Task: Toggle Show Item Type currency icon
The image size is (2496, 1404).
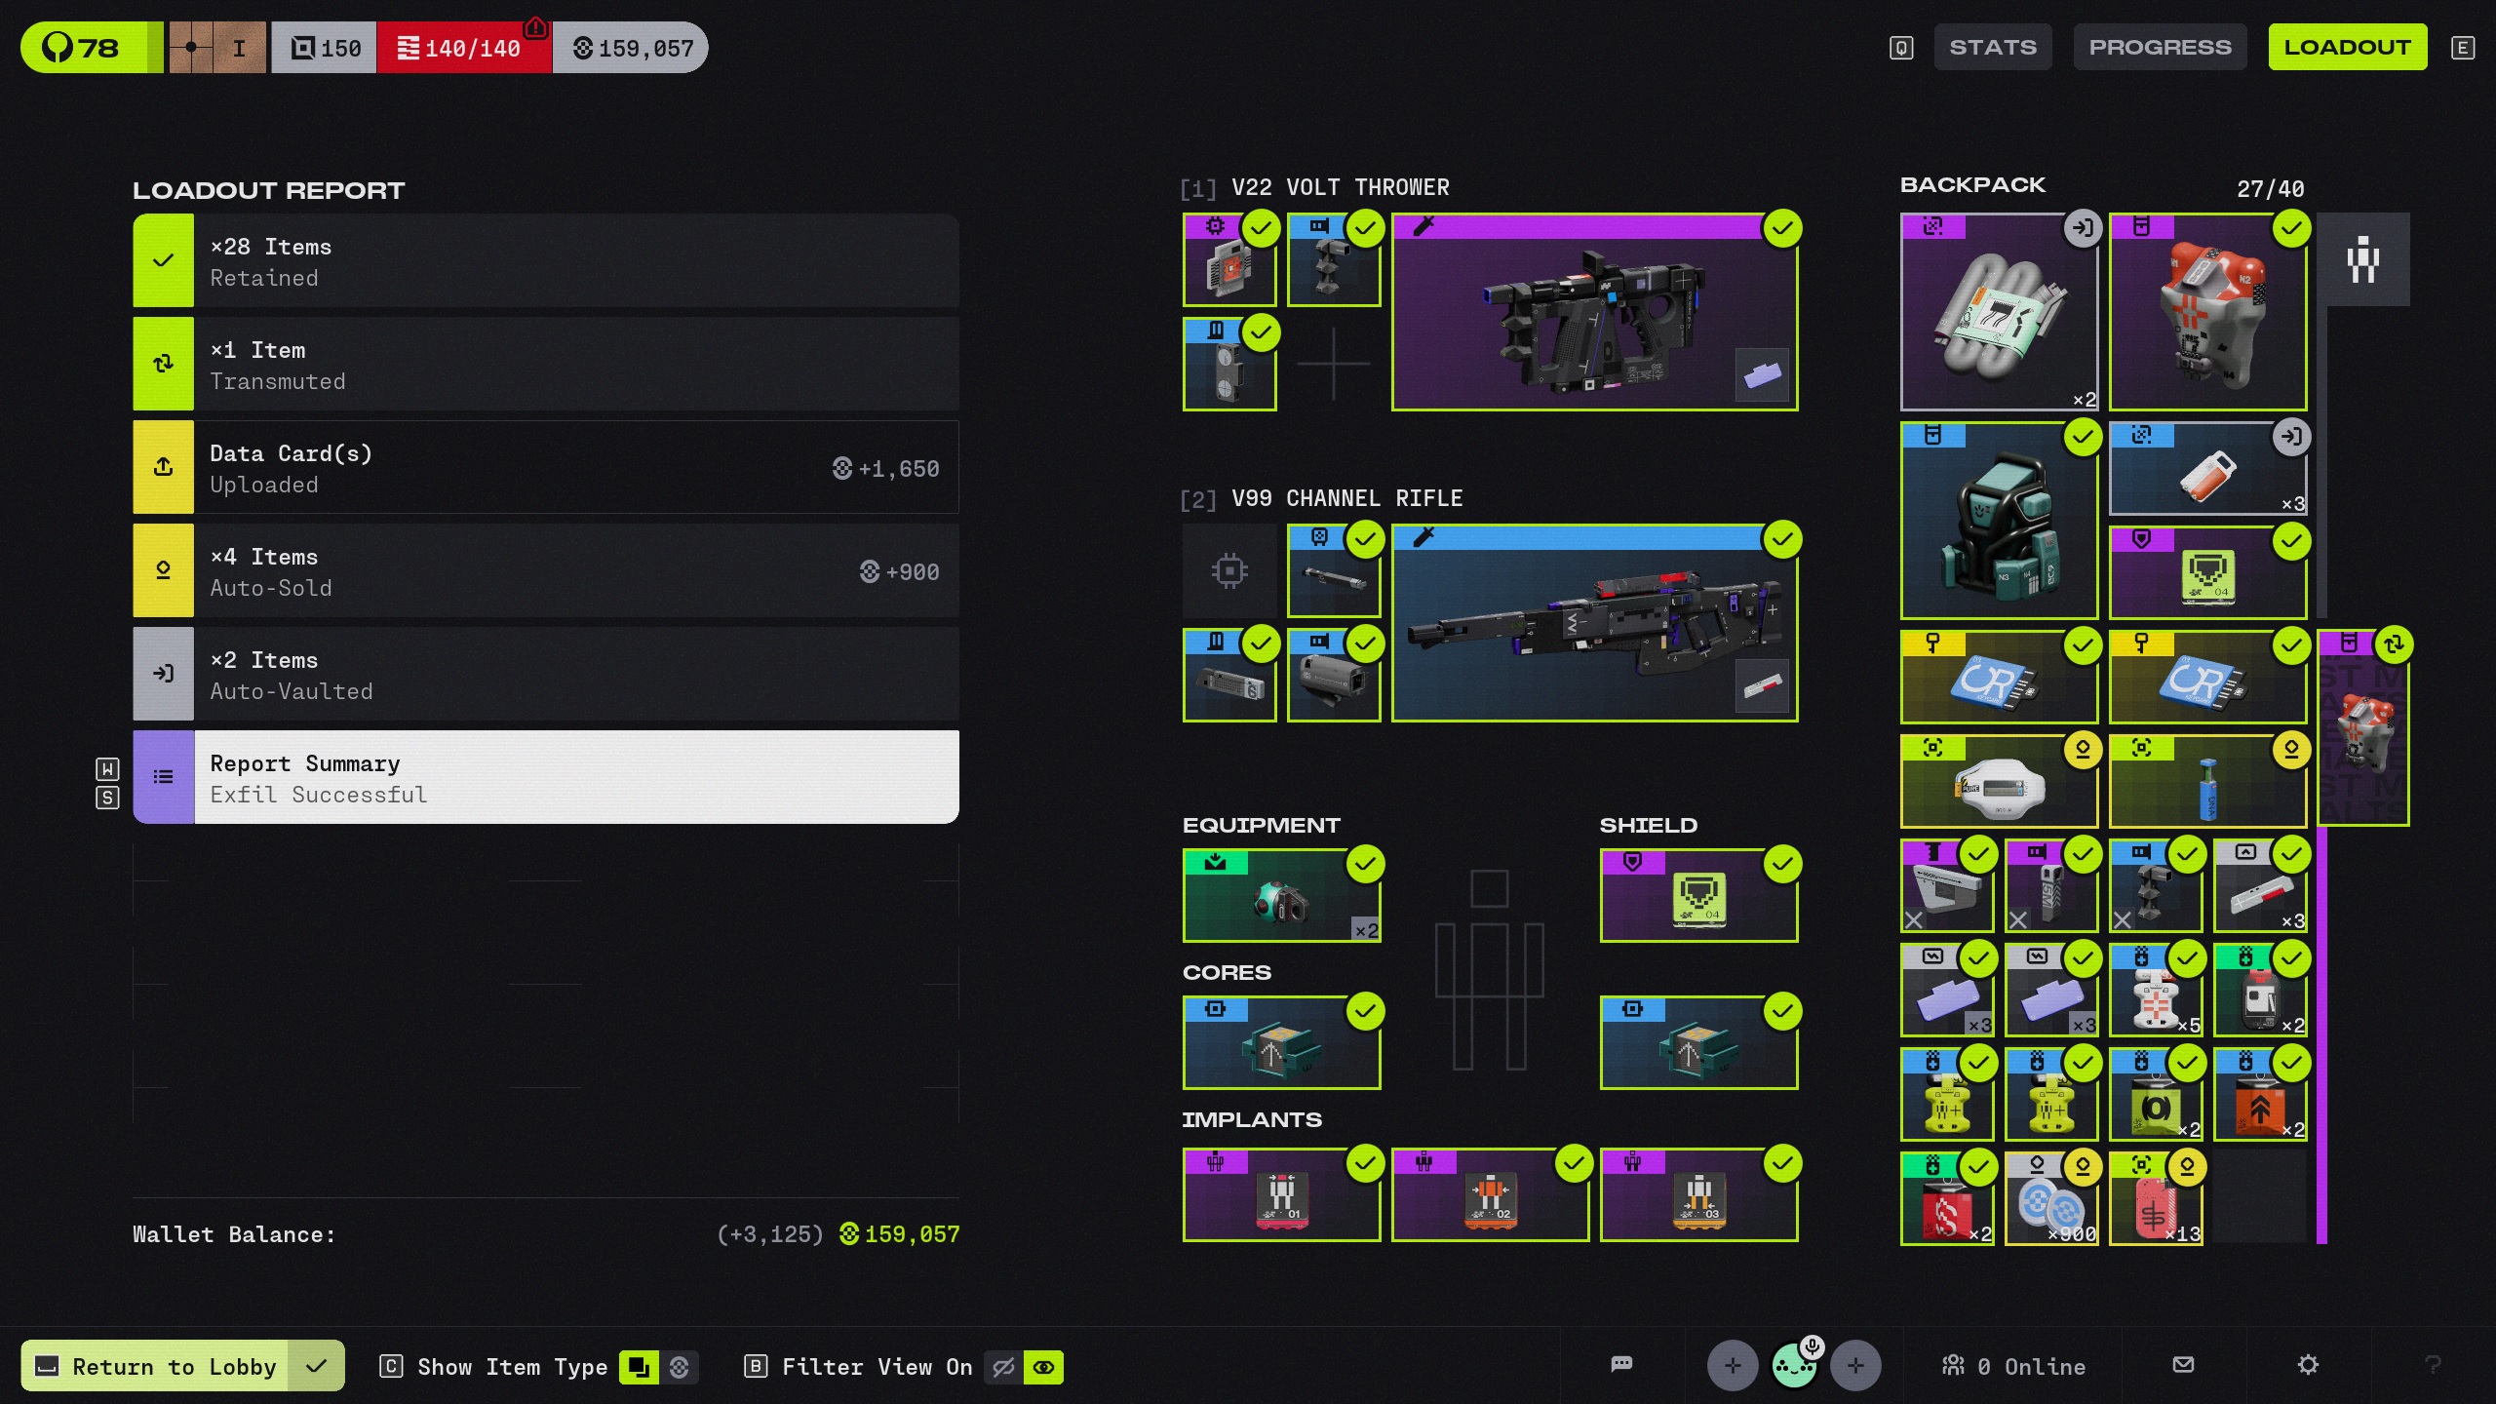Action: [x=680, y=1367]
